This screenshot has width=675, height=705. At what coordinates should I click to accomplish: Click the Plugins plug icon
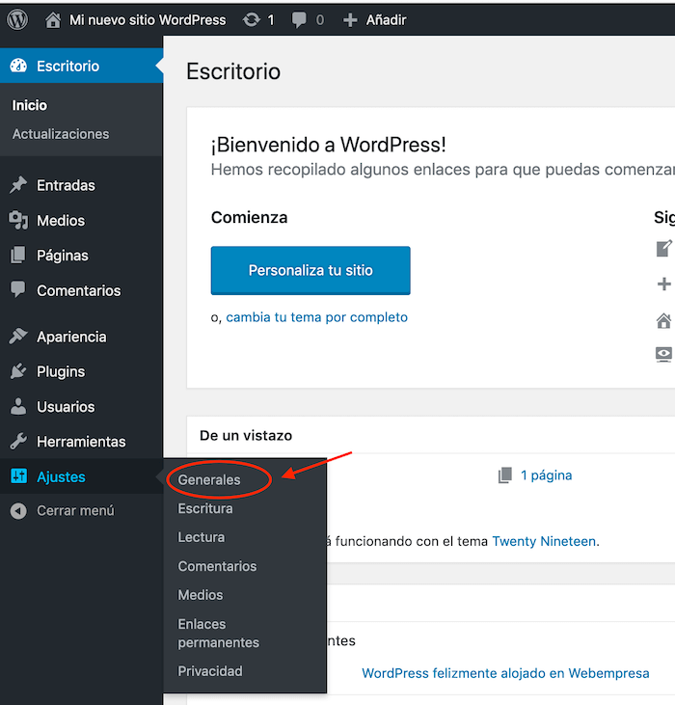18,371
